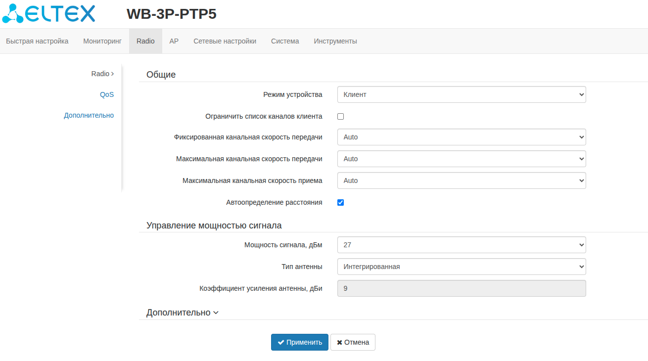Enable Ограничить список каналов клиента checkbox
Screen dimensions: 648x361
tap(340, 117)
